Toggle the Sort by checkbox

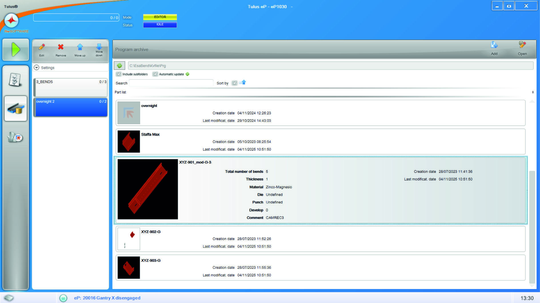[234, 83]
